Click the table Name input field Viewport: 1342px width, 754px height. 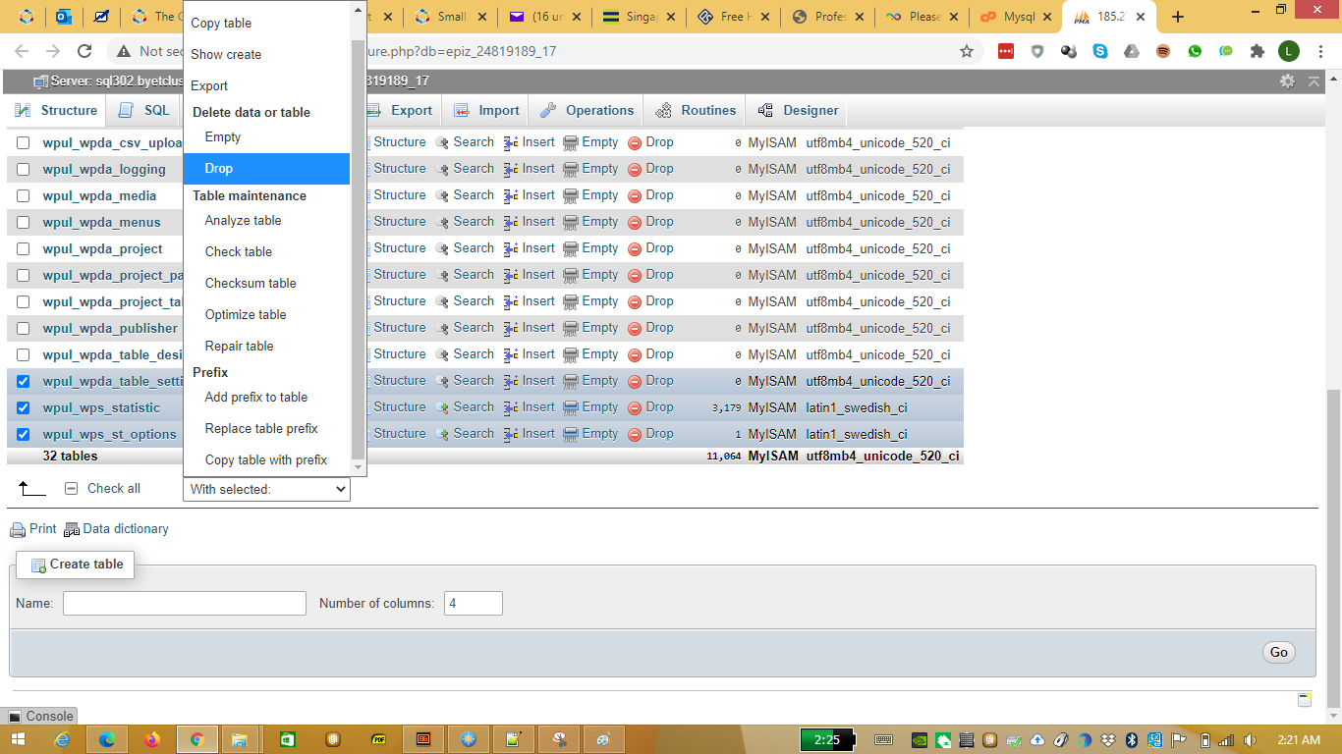(185, 603)
